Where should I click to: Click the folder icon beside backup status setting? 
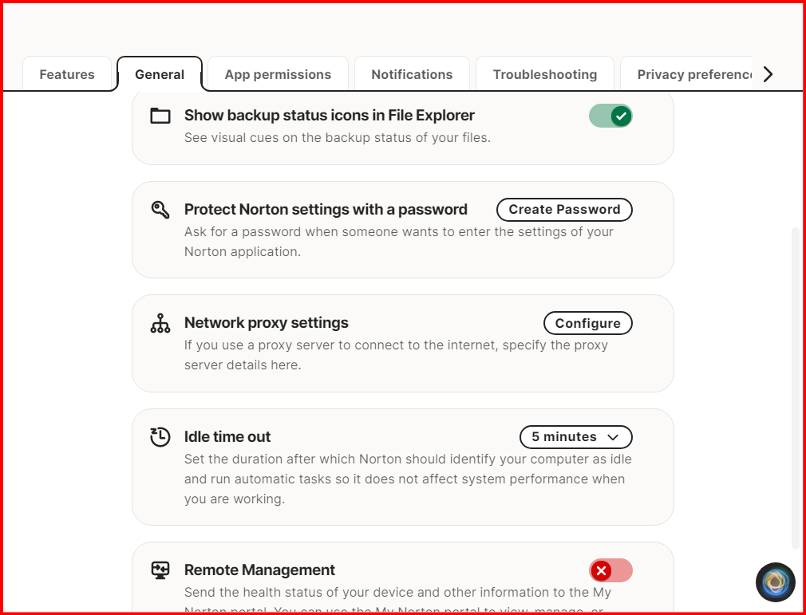[160, 116]
